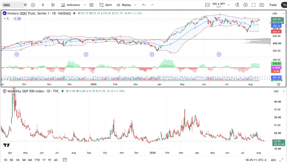Select the Volatility S&P 500 Index title
Screen dimensions: 287x163
(33, 91)
